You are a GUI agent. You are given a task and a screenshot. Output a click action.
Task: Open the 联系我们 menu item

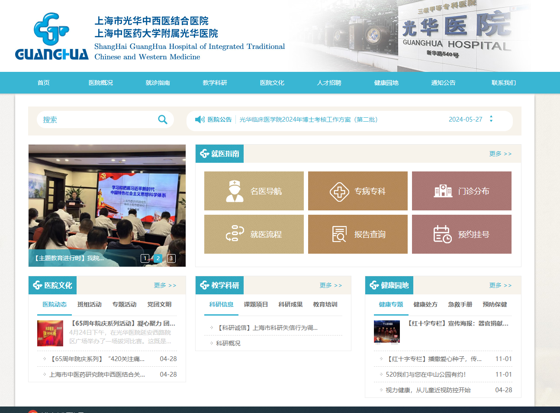pyautogui.click(x=504, y=83)
